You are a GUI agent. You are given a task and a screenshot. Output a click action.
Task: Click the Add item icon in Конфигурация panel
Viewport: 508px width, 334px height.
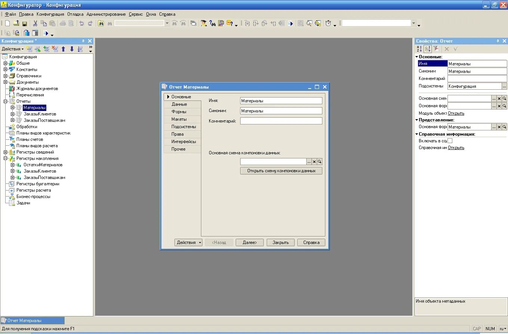click(x=29, y=49)
